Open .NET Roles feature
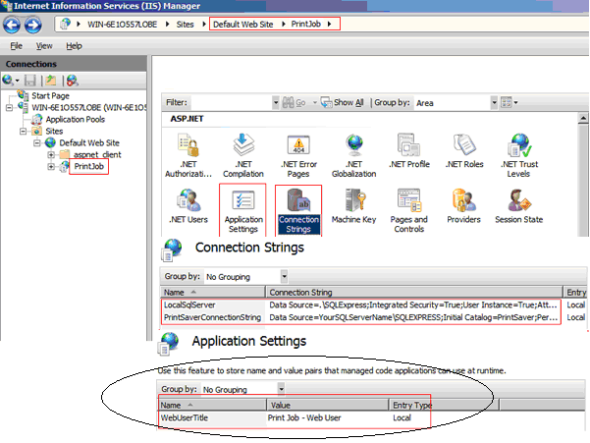Viewport: 590px width, 443px height. click(x=464, y=150)
